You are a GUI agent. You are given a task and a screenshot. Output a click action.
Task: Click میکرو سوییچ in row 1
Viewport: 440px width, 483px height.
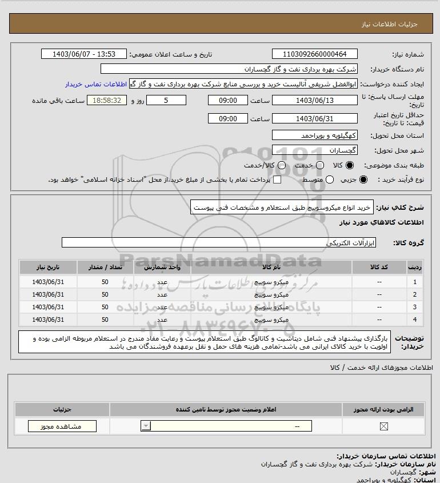tap(271, 282)
